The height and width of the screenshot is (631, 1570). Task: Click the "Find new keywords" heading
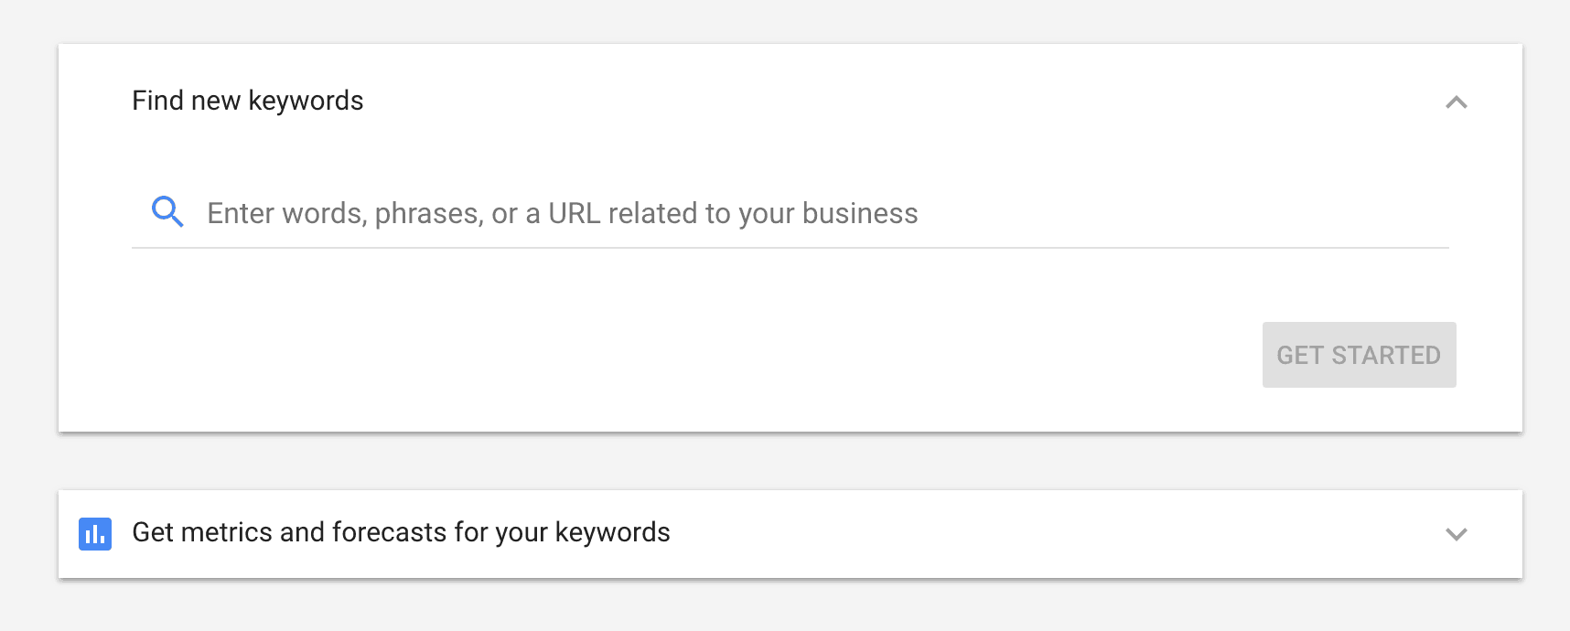pyautogui.click(x=248, y=101)
